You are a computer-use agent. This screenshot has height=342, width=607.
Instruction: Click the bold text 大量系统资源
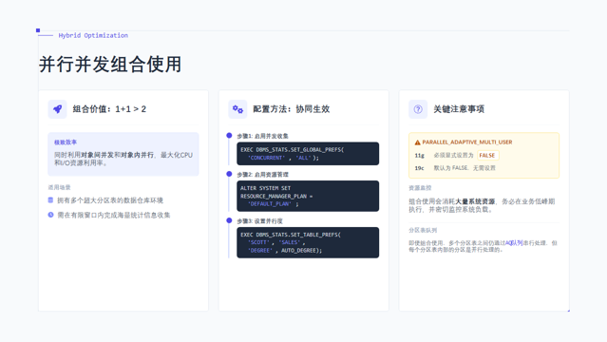[475, 201]
